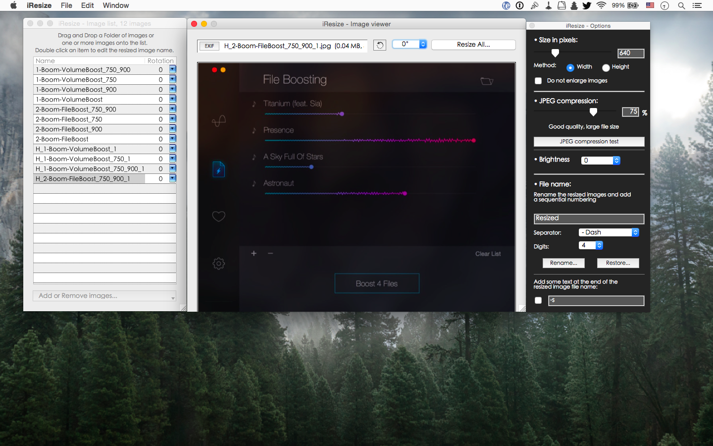
Task: Click the volume boost waveform icon in preview
Action: point(219,120)
